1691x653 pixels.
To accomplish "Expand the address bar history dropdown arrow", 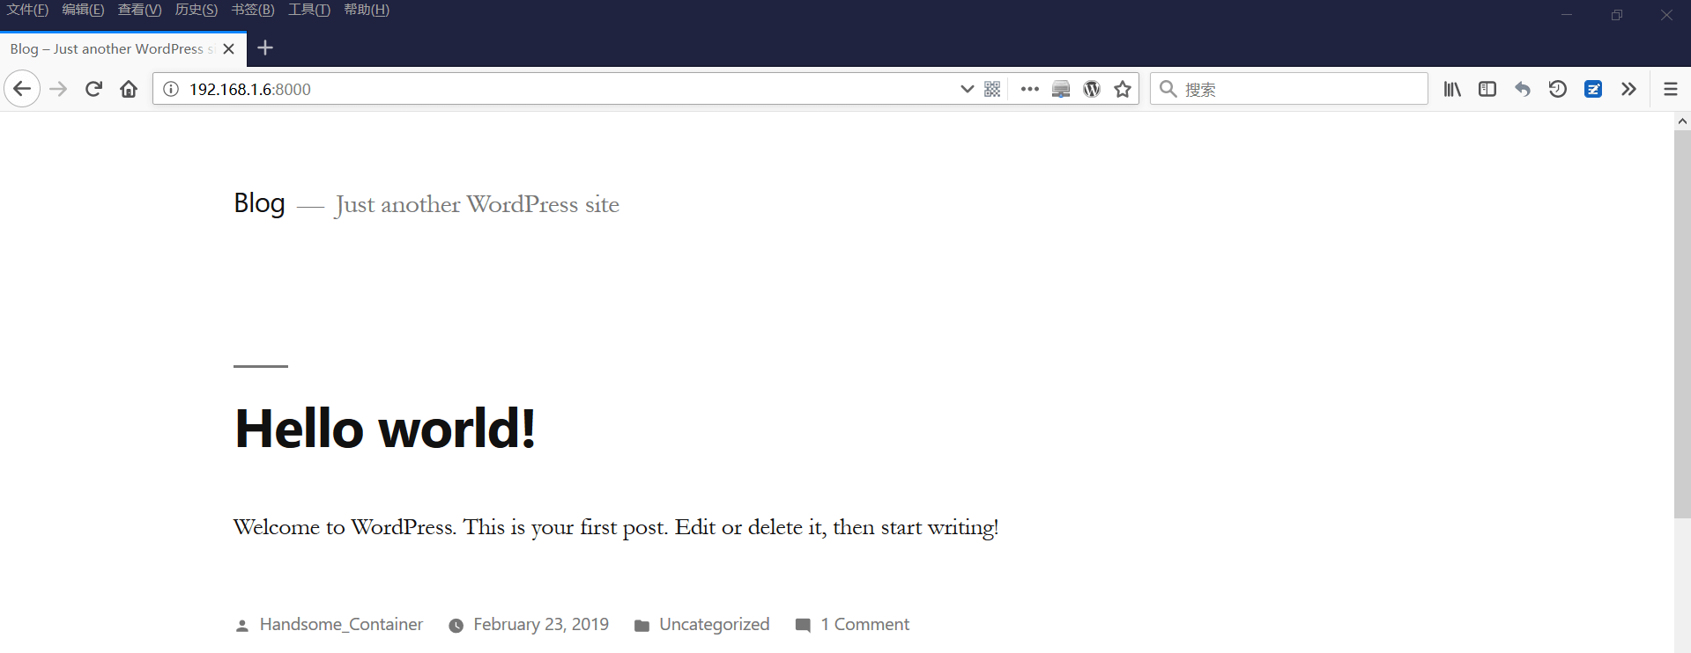I will (967, 89).
